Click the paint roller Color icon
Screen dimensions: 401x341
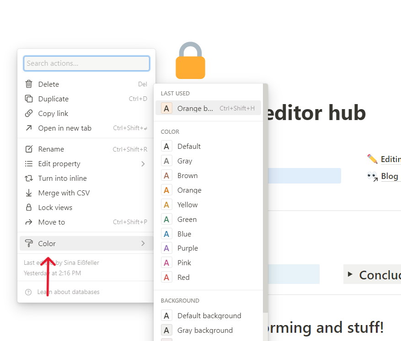pyautogui.click(x=28, y=243)
